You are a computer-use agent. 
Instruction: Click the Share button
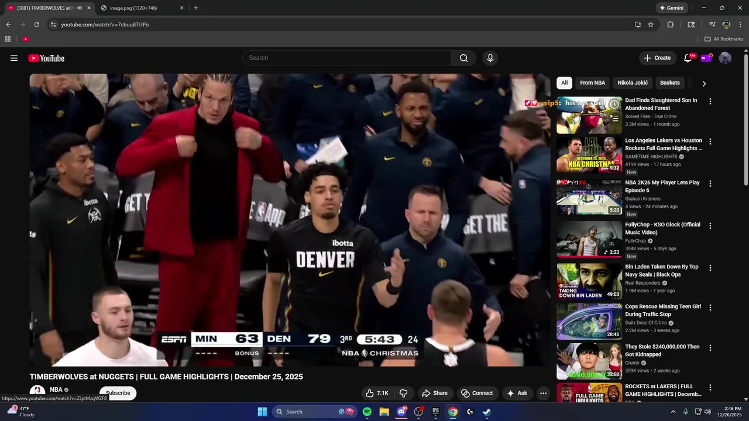coord(434,393)
